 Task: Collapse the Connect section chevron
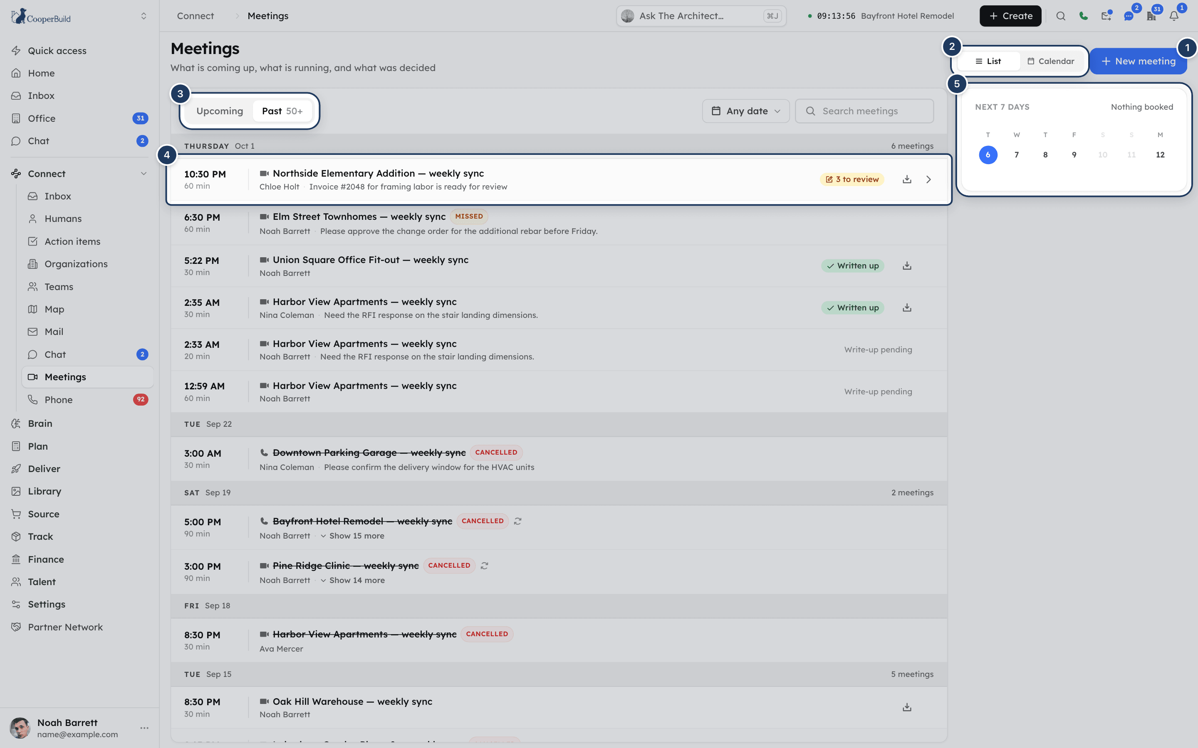144,174
